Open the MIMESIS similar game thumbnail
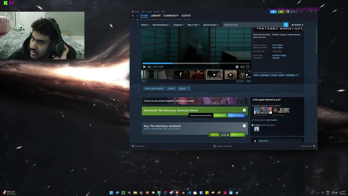The image size is (348, 196). (x=263, y=110)
